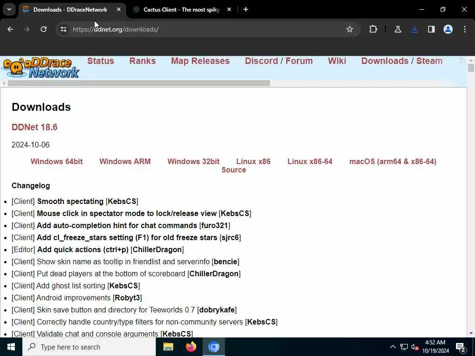Open Map Releases in site navigation
The width and height of the screenshot is (475, 356).
[200, 61]
